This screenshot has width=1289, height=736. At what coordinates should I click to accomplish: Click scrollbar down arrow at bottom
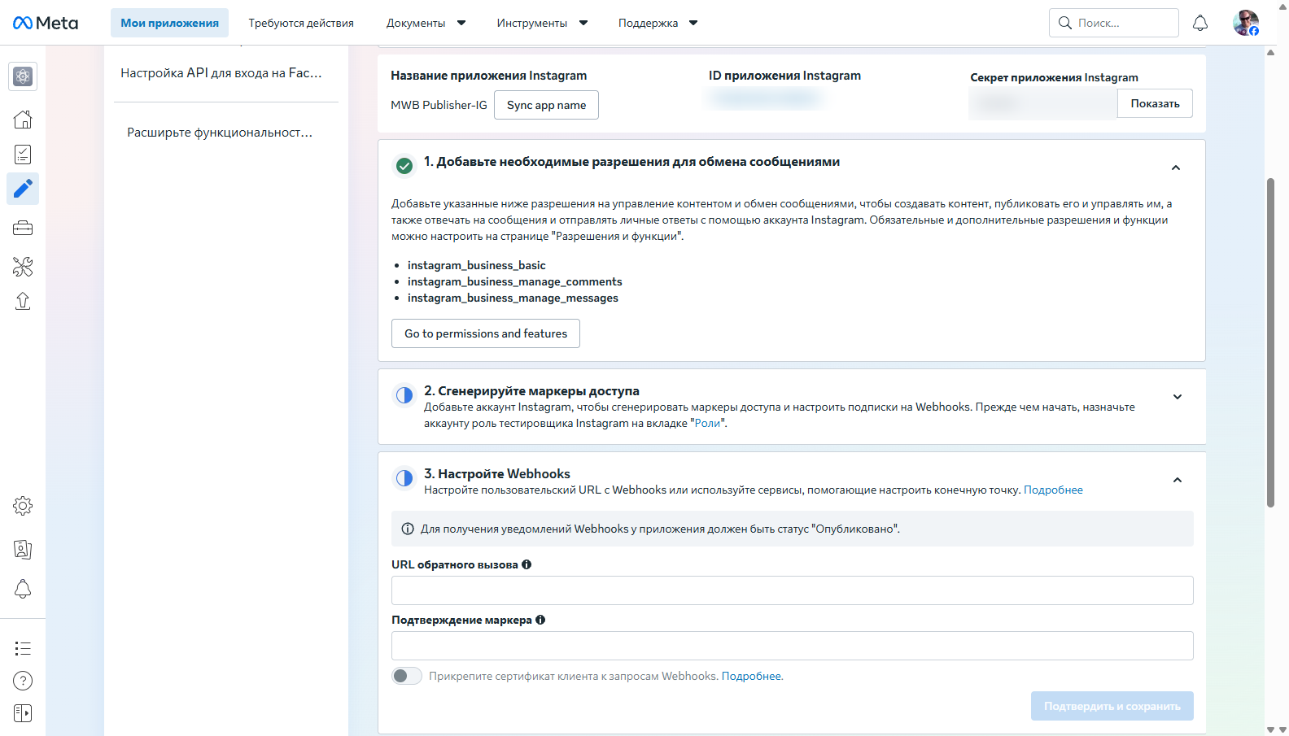(1271, 729)
